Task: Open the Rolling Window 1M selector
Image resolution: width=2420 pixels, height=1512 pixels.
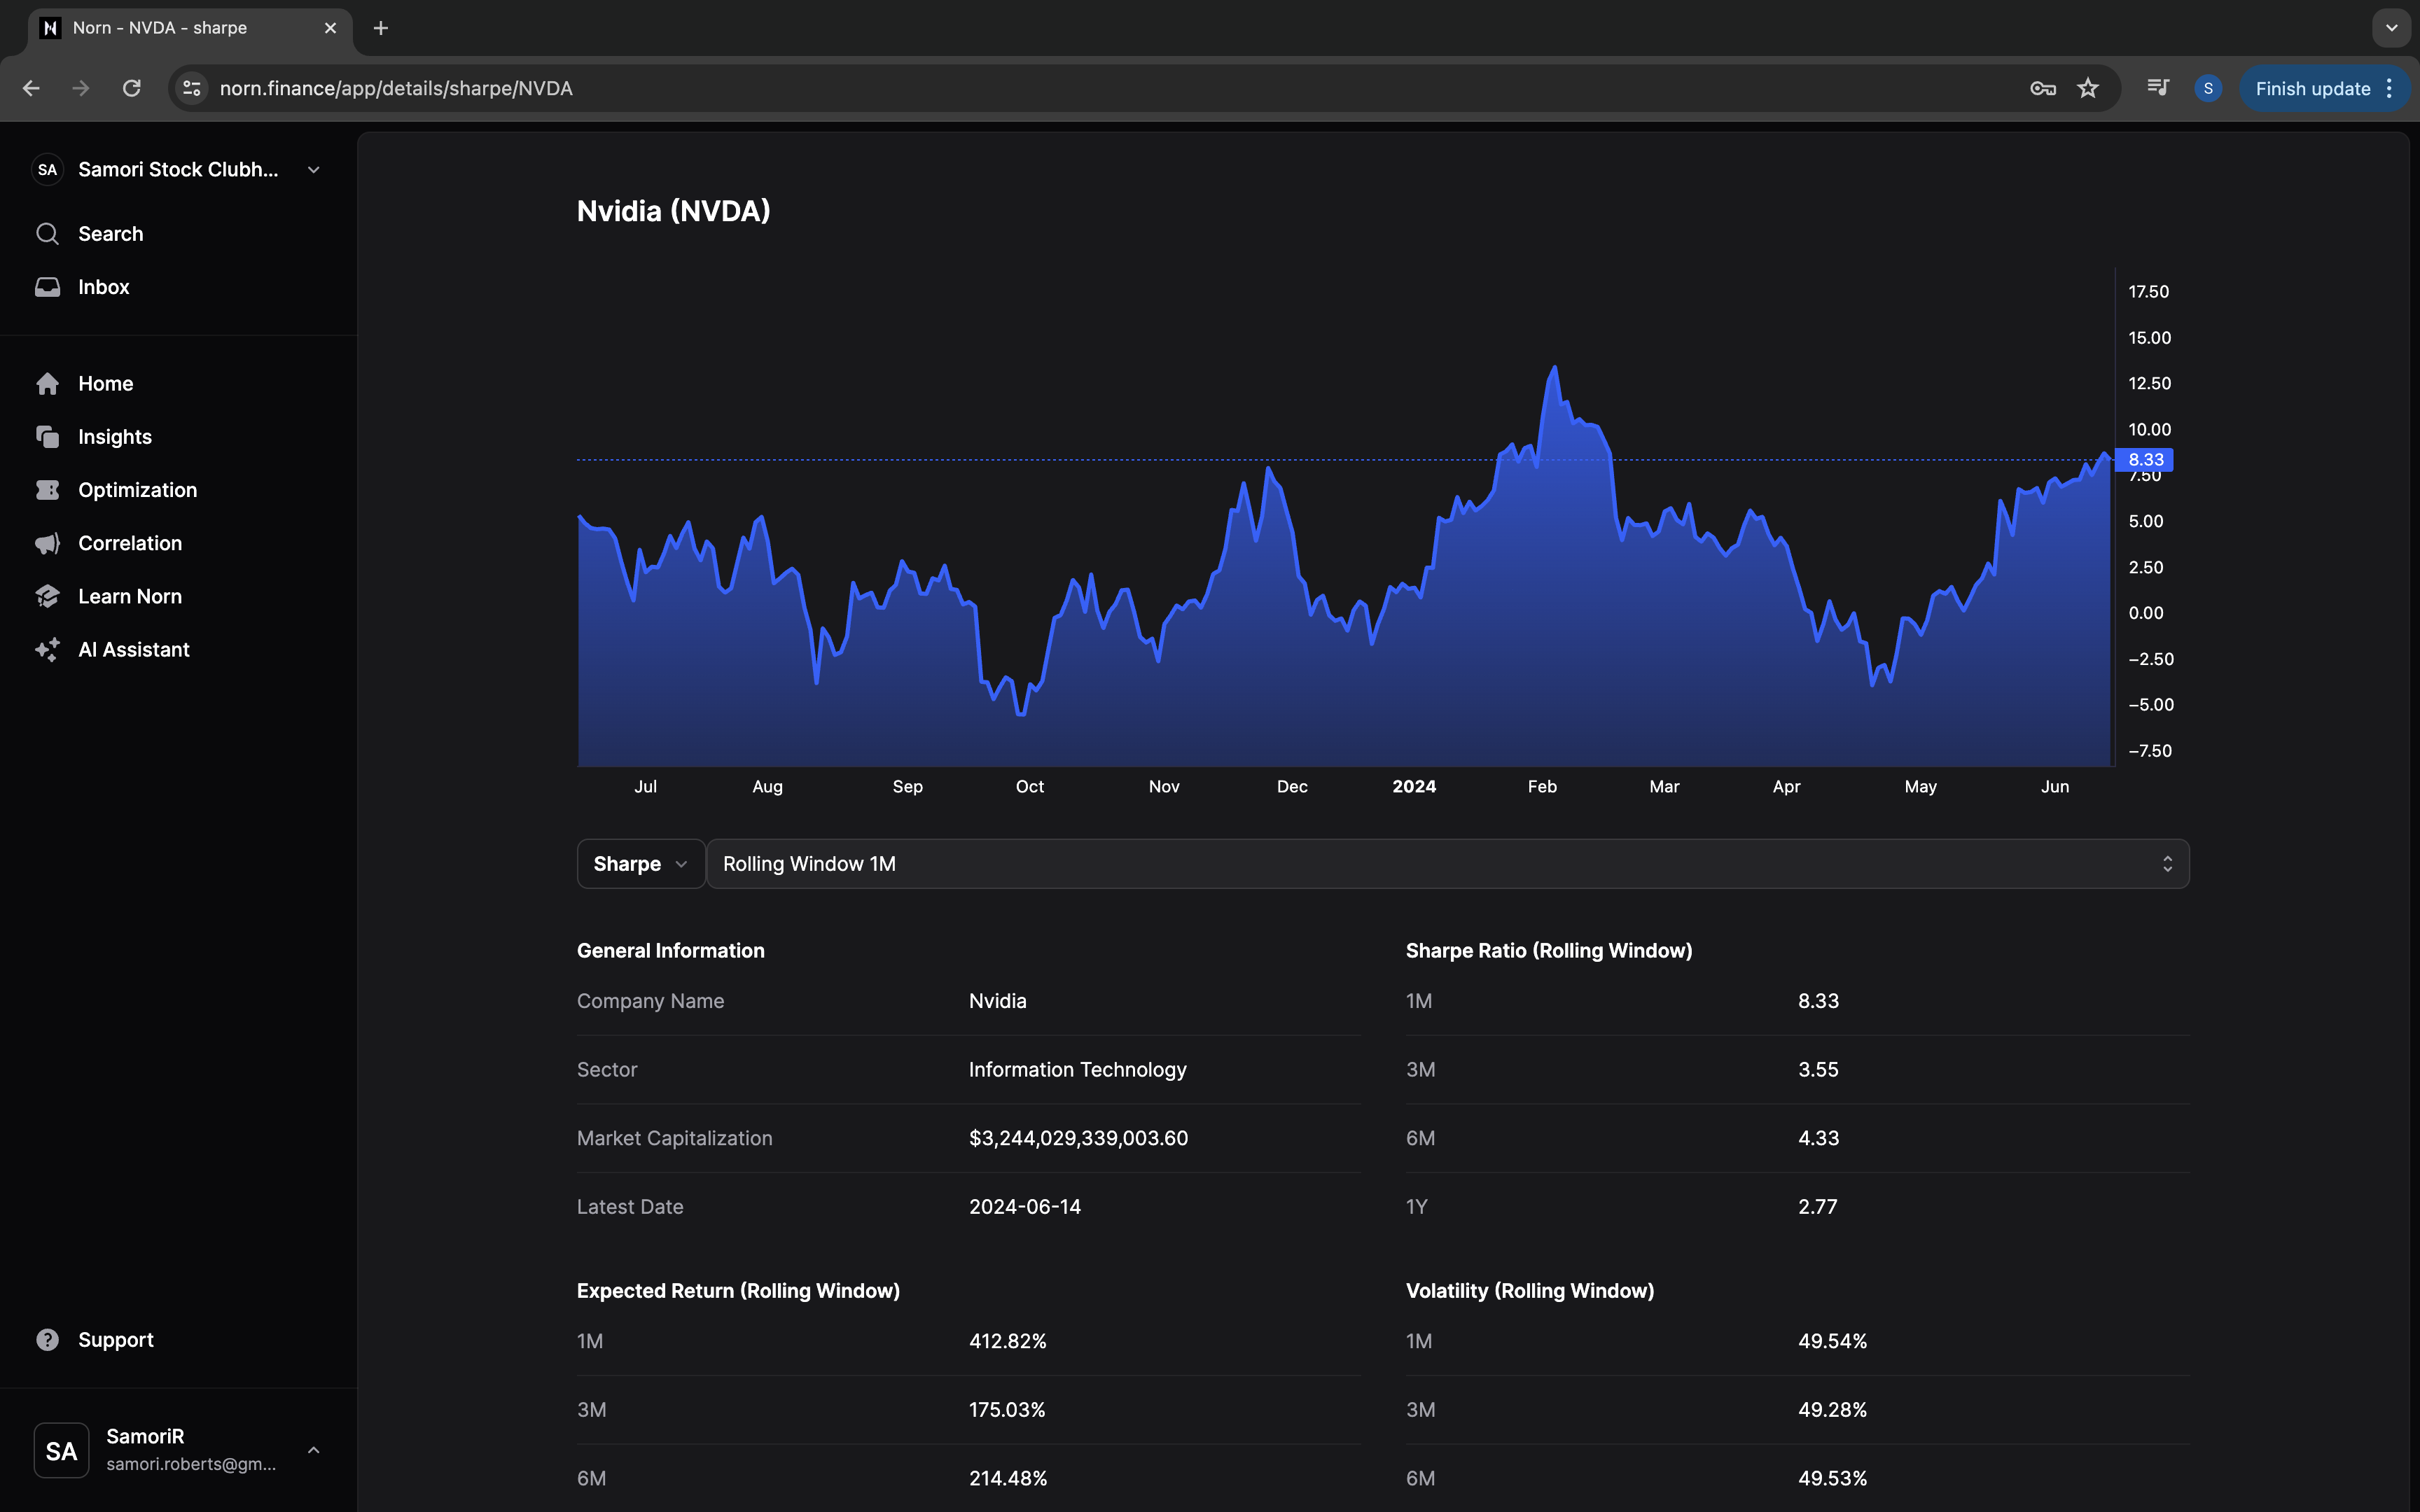Action: coord(1446,864)
